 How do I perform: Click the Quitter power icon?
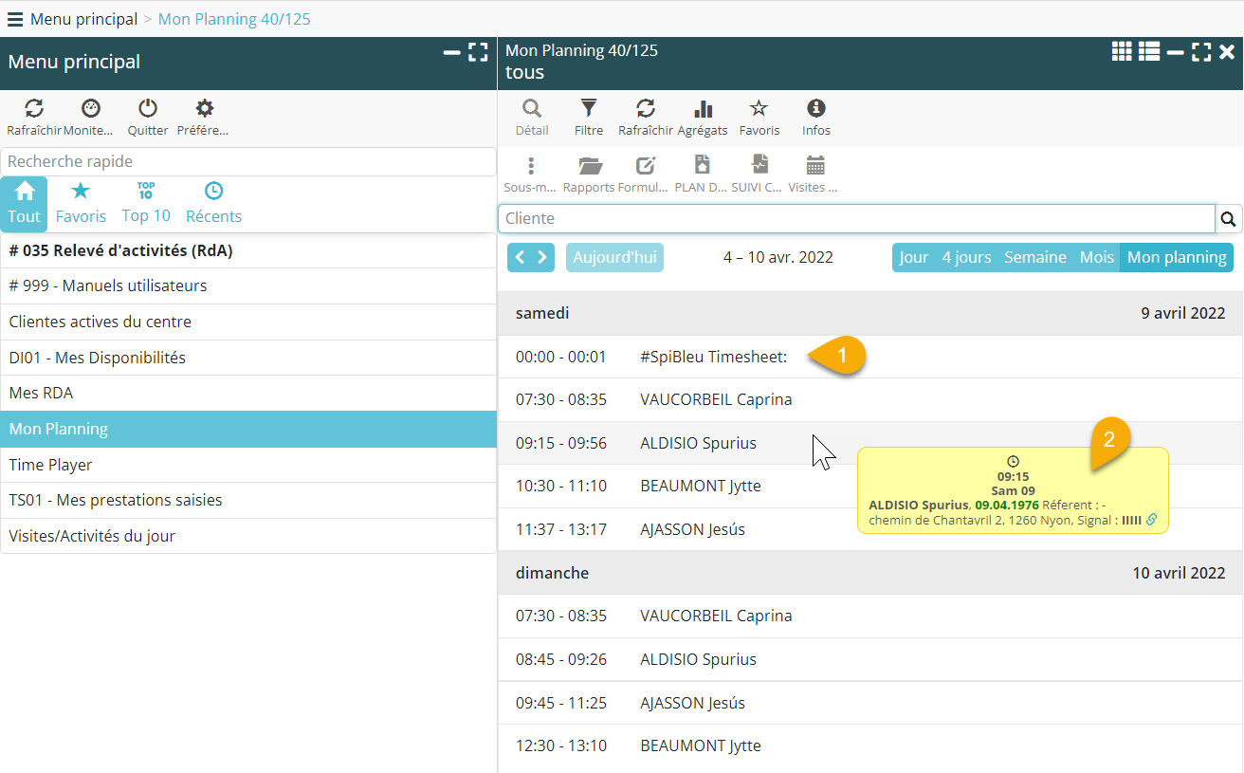[x=148, y=109]
